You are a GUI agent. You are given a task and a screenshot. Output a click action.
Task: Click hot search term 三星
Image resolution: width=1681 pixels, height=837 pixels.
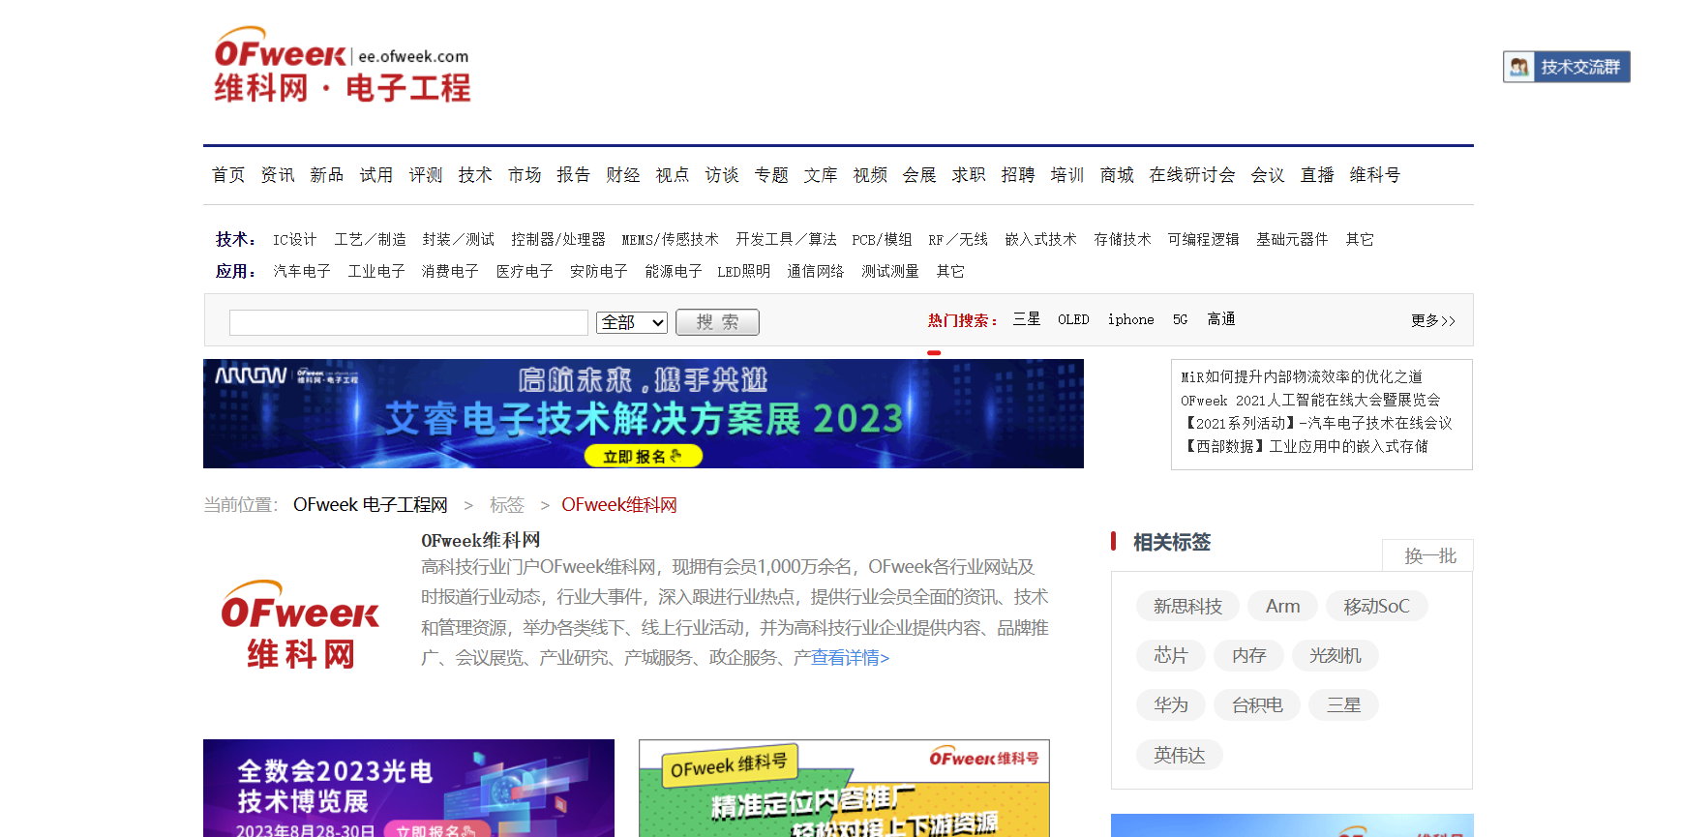(x=1027, y=319)
